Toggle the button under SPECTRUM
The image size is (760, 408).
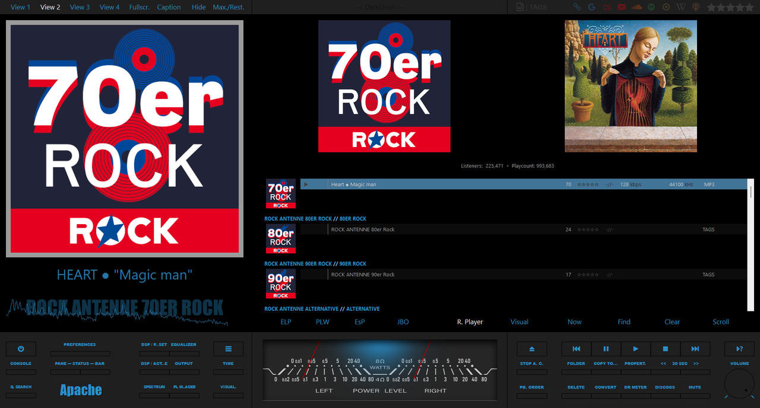[x=154, y=396]
